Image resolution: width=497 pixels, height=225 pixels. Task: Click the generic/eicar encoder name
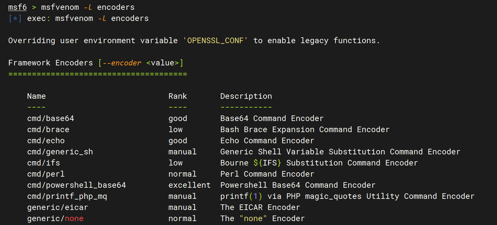[x=58, y=207]
